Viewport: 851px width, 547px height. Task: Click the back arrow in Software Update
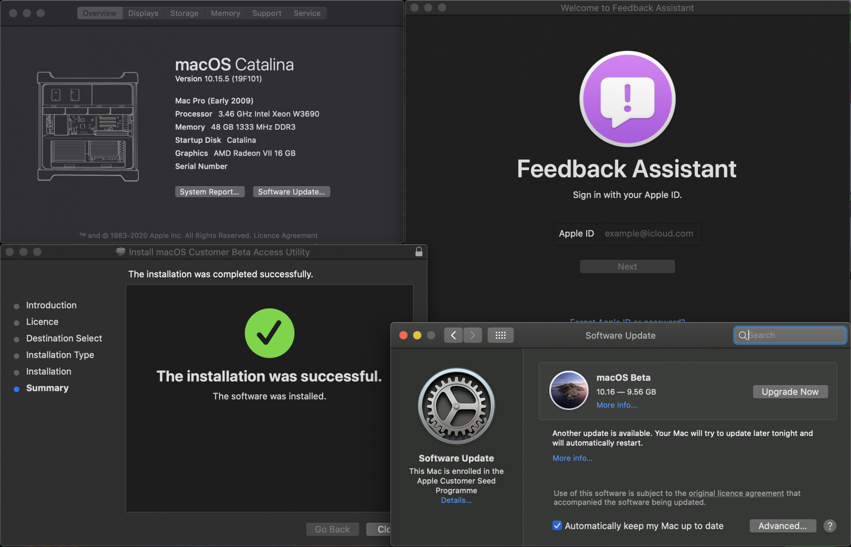tap(453, 336)
